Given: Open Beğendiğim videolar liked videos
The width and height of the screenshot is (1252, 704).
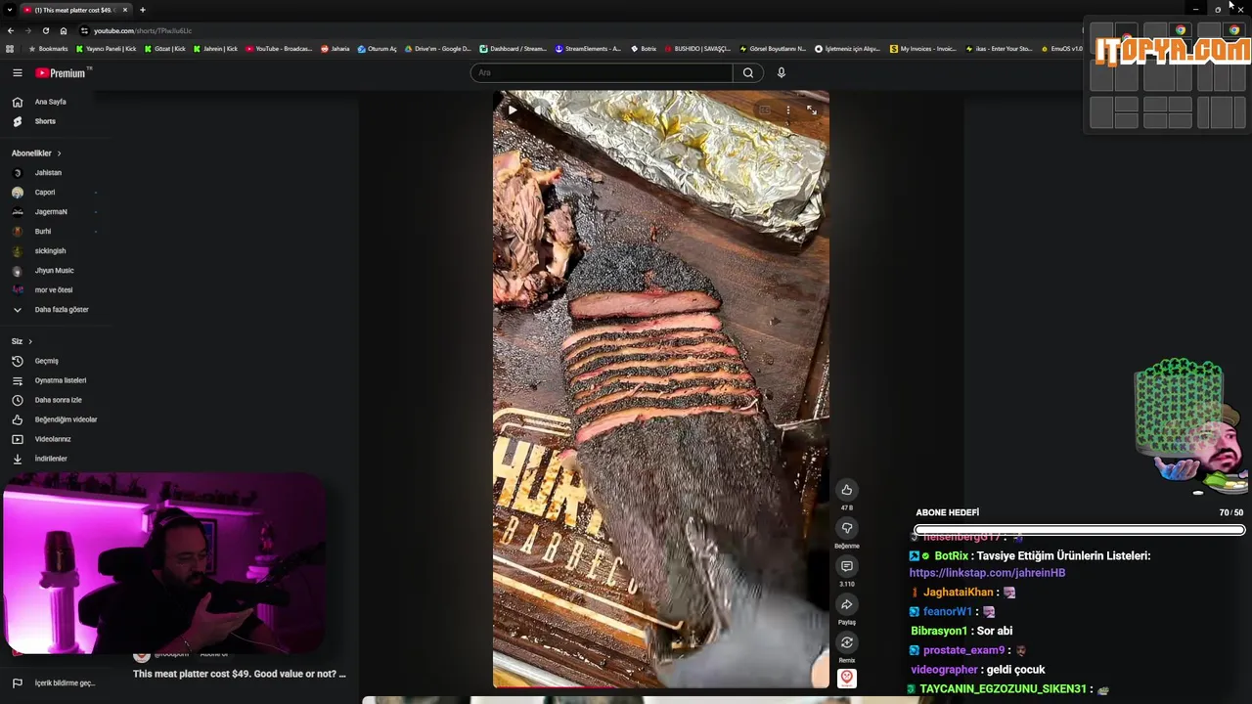Looking at the screenshot, I should 66,419.
